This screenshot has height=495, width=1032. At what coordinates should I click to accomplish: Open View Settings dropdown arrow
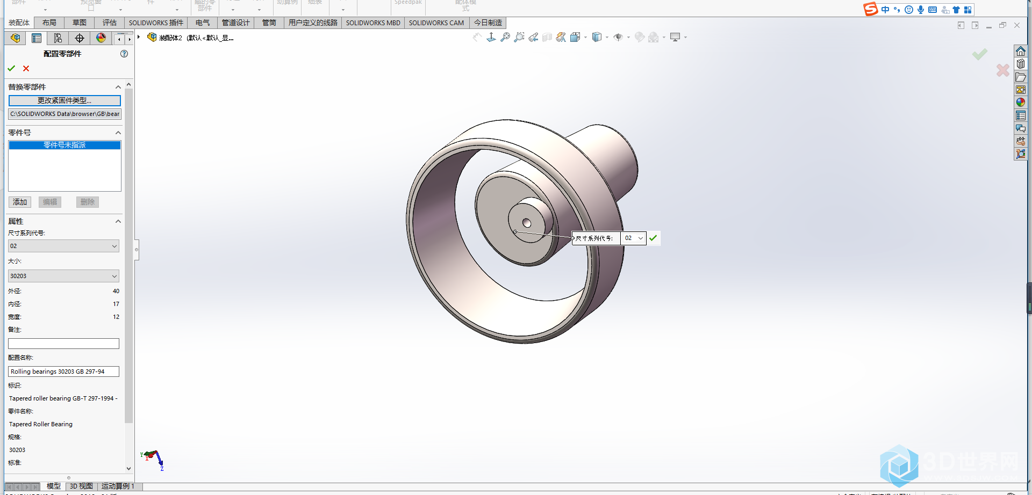(685, 38)
